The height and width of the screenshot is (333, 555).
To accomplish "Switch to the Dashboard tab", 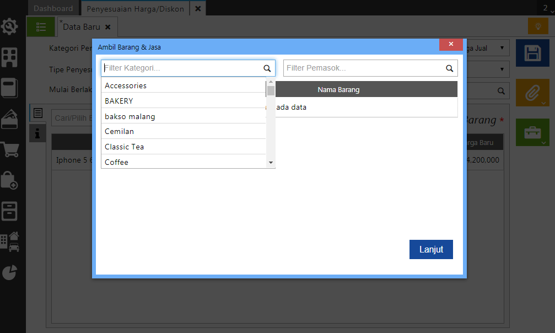I will coord(53,8).
